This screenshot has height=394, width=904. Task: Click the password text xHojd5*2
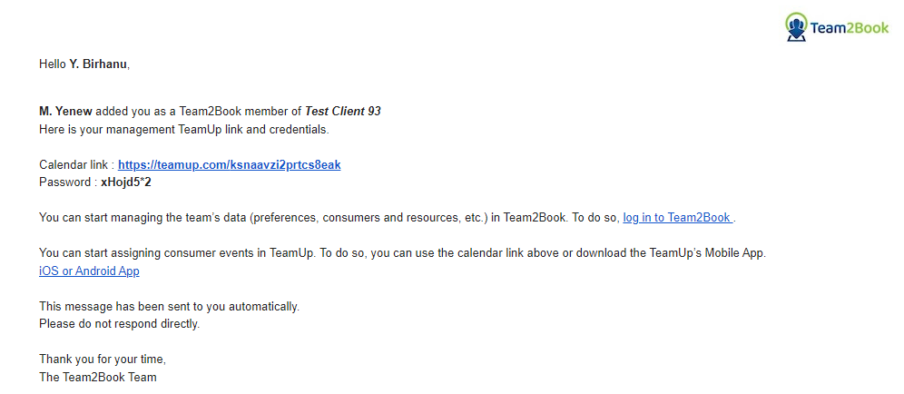(125, 182)
